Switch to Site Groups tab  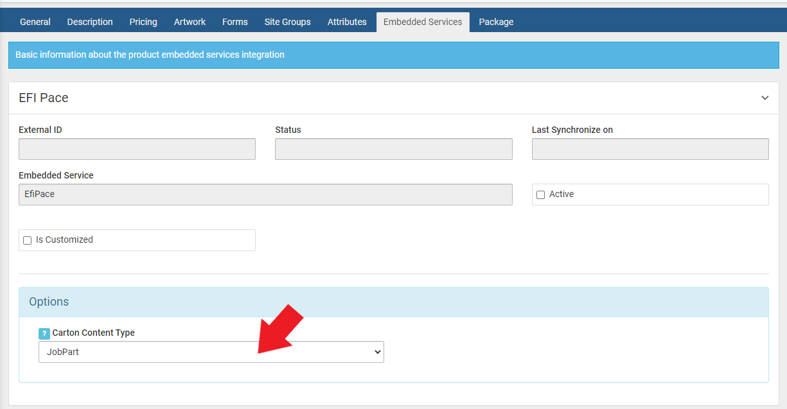287,22
